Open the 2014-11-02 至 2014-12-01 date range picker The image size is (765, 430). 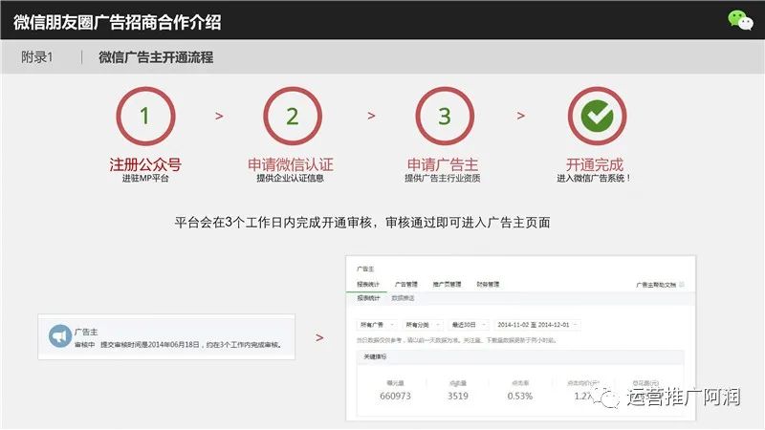click(537, 325)
